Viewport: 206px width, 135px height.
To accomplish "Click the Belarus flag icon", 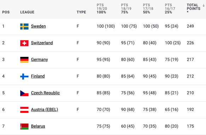I will 24,126.
